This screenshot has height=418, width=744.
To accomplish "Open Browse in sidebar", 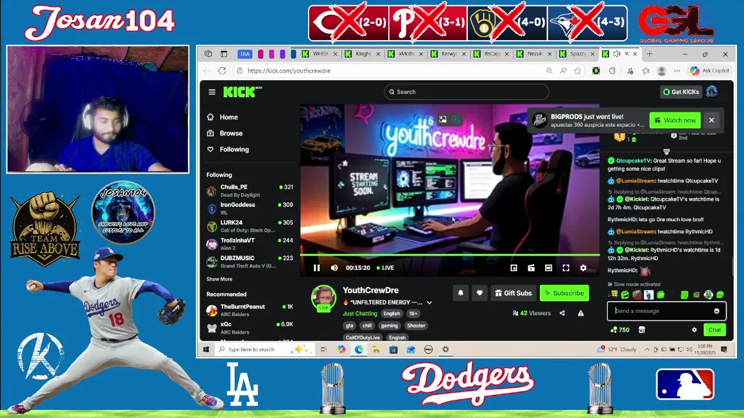I will point(225,134).
